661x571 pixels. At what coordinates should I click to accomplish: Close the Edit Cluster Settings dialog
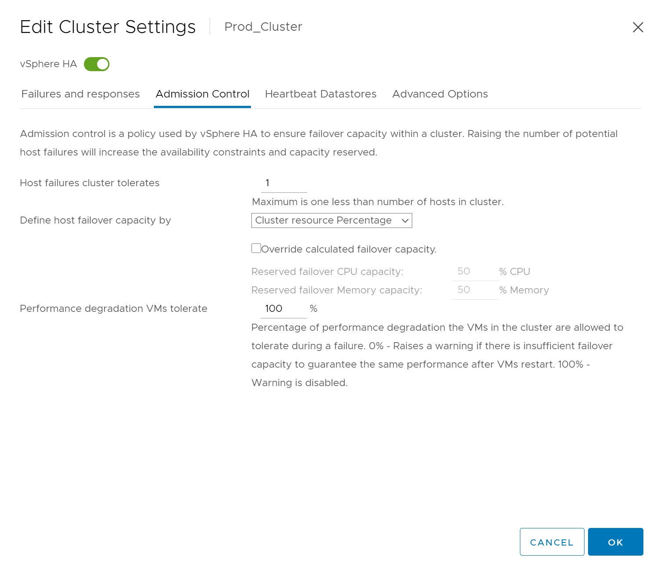click(x=638, y=27)
